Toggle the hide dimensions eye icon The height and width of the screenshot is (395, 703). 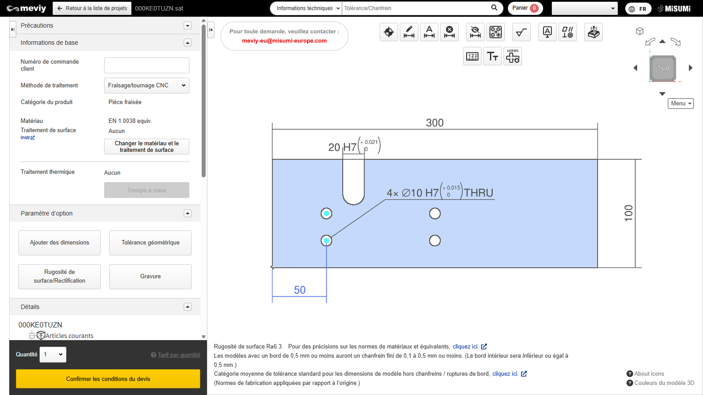click(475, 32)
